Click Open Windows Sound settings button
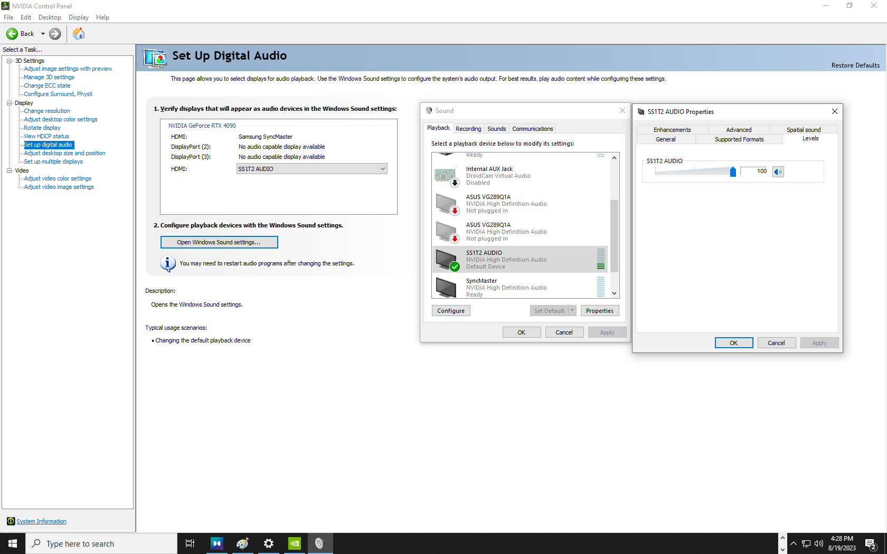The height and width of the screenshot is (554, 887). [219, 242]
